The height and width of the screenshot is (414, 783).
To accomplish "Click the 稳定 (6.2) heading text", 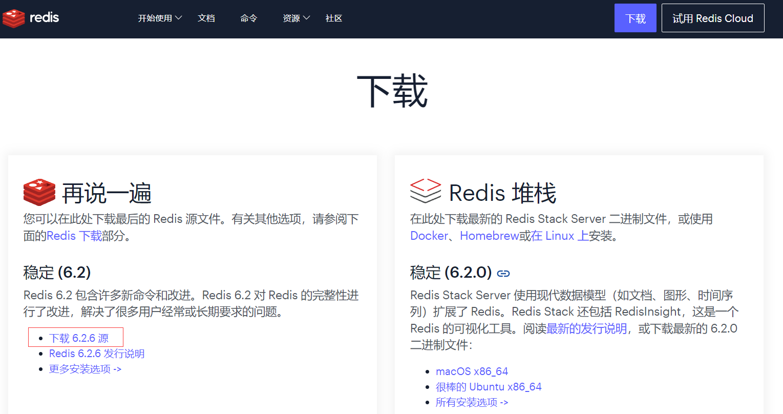I will [x=57, y=272].
